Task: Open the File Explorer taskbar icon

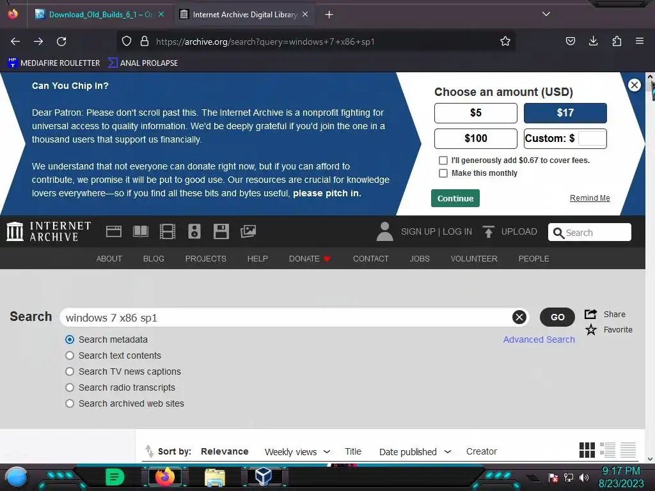Action: [215, 477]
